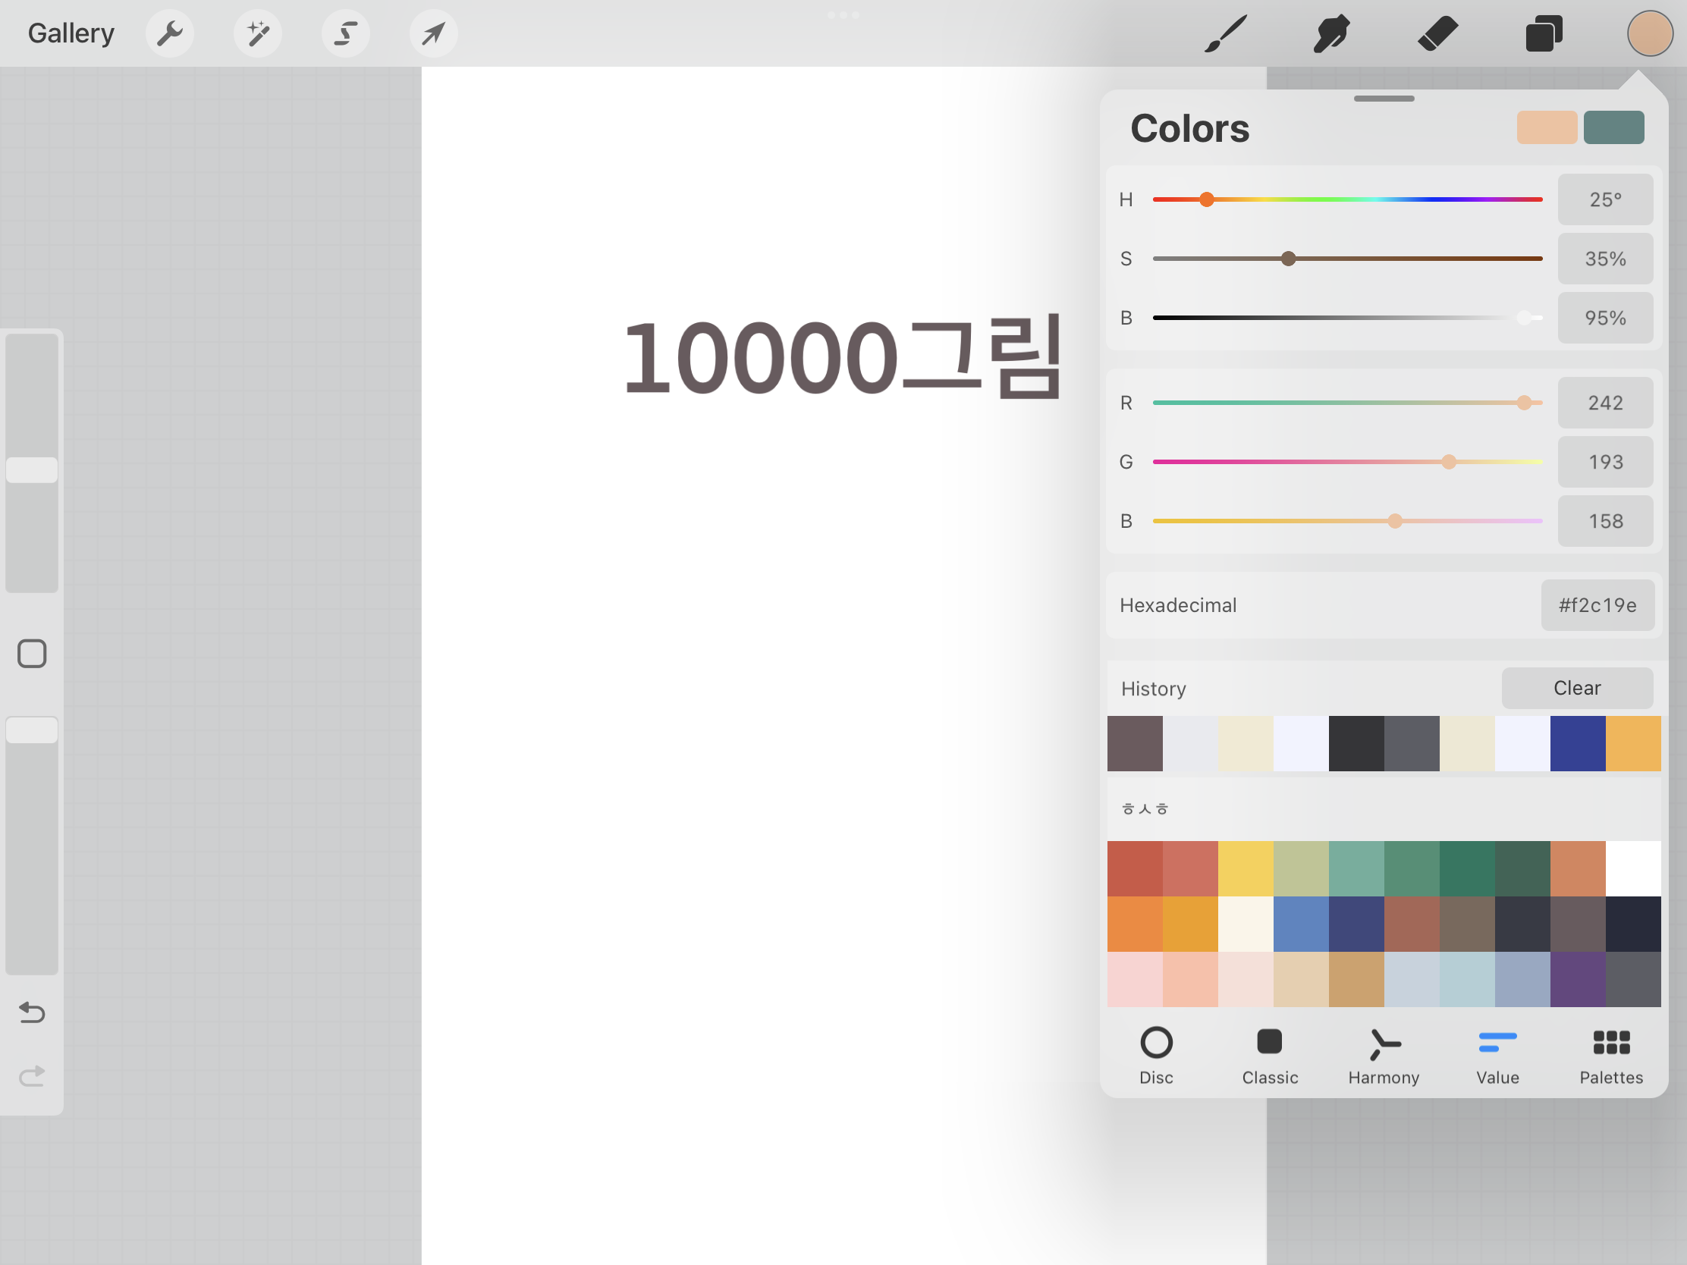Click the Brightness value field 95%
Image resolution: width=1687 pixels, height=1265 pixels.
[1605, 318]
